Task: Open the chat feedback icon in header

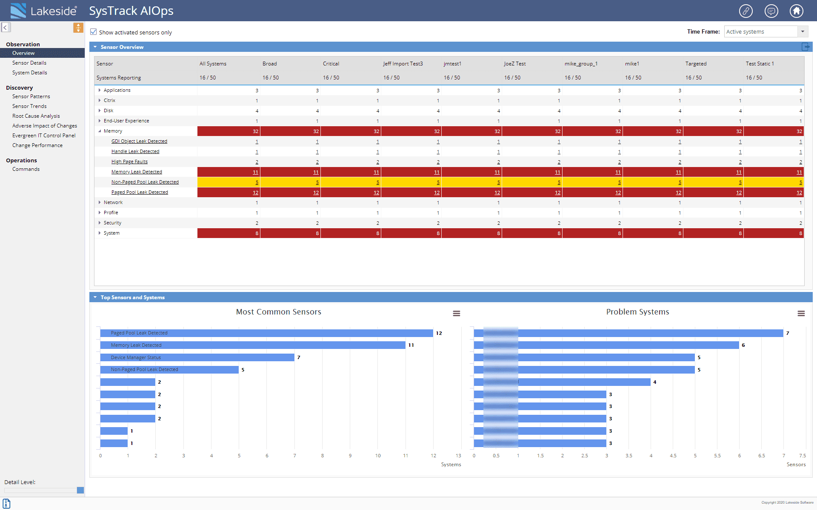Action: click(x=771, y=11)
